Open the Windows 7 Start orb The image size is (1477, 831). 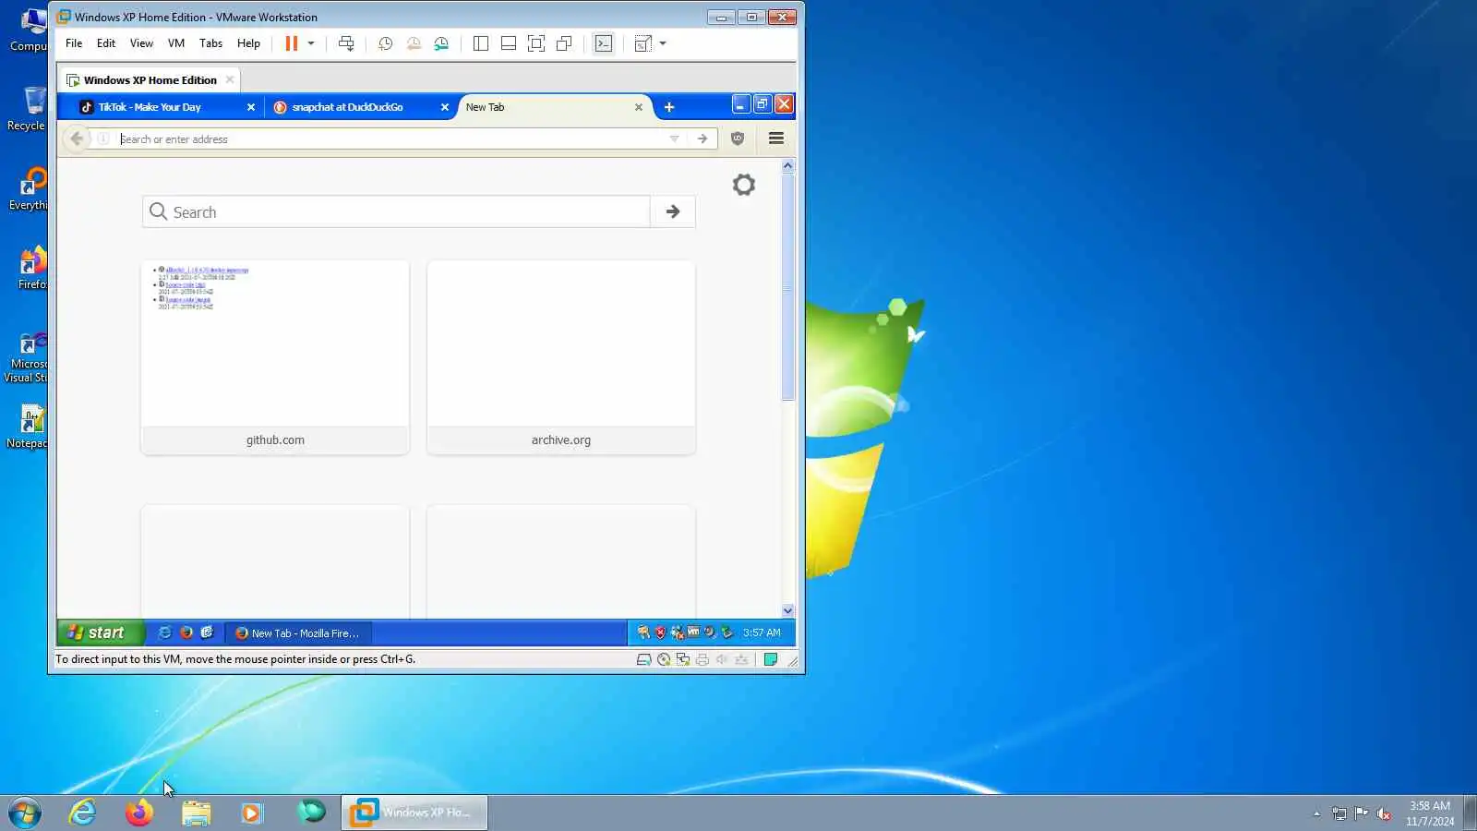pyautogui.click(x=25, y=813)
